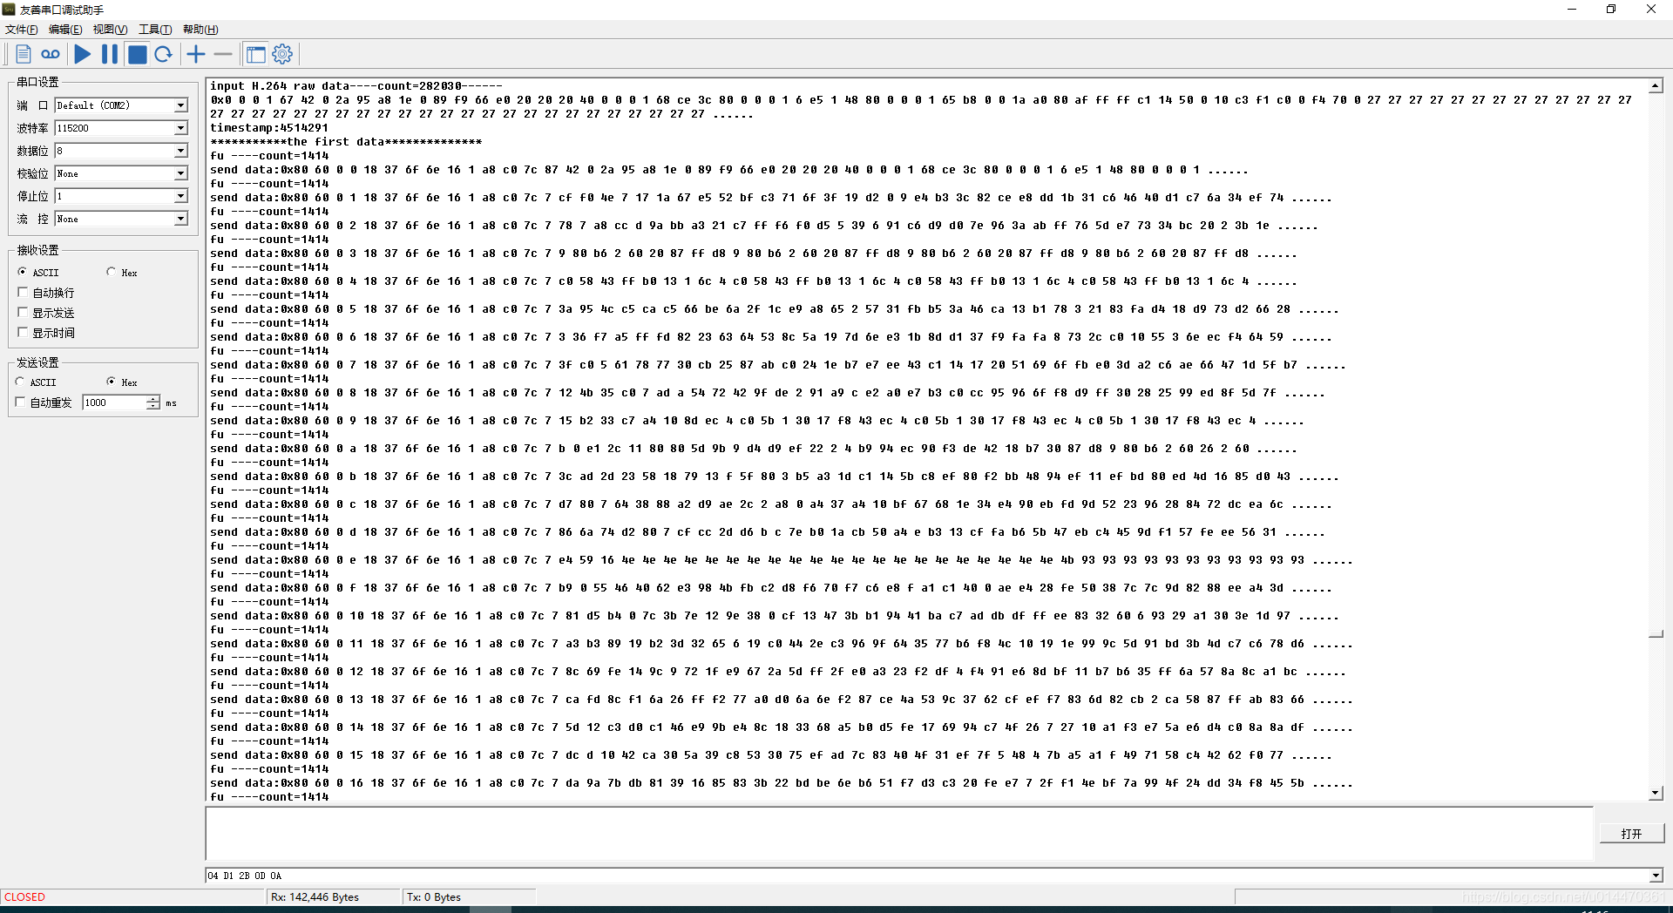The width and height of the screenshot is (1673, 913).
Task: Enable the 显示发送 checkbox
Action: point(23,313)
